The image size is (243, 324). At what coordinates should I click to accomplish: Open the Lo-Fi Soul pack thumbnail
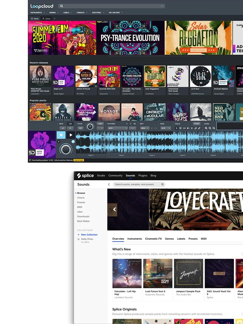click(x=201, y=76)
